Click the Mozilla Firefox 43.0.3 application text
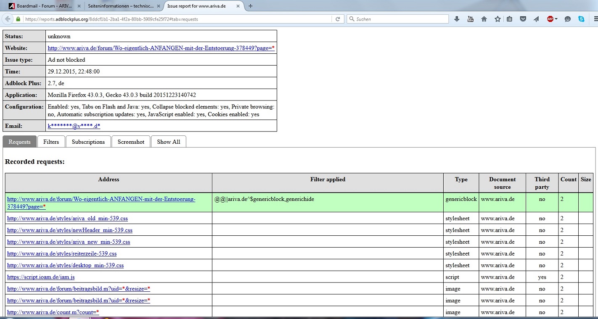This screenshot has width=598, height=319. [122, 95]
